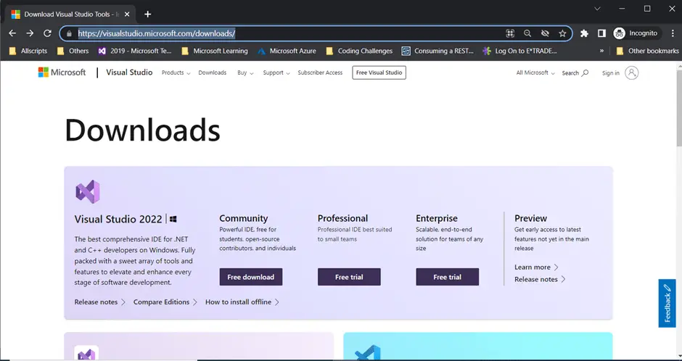The image size is (682, 361).
Task: Click the browser Forward arrow
Action: pos(30,33)
